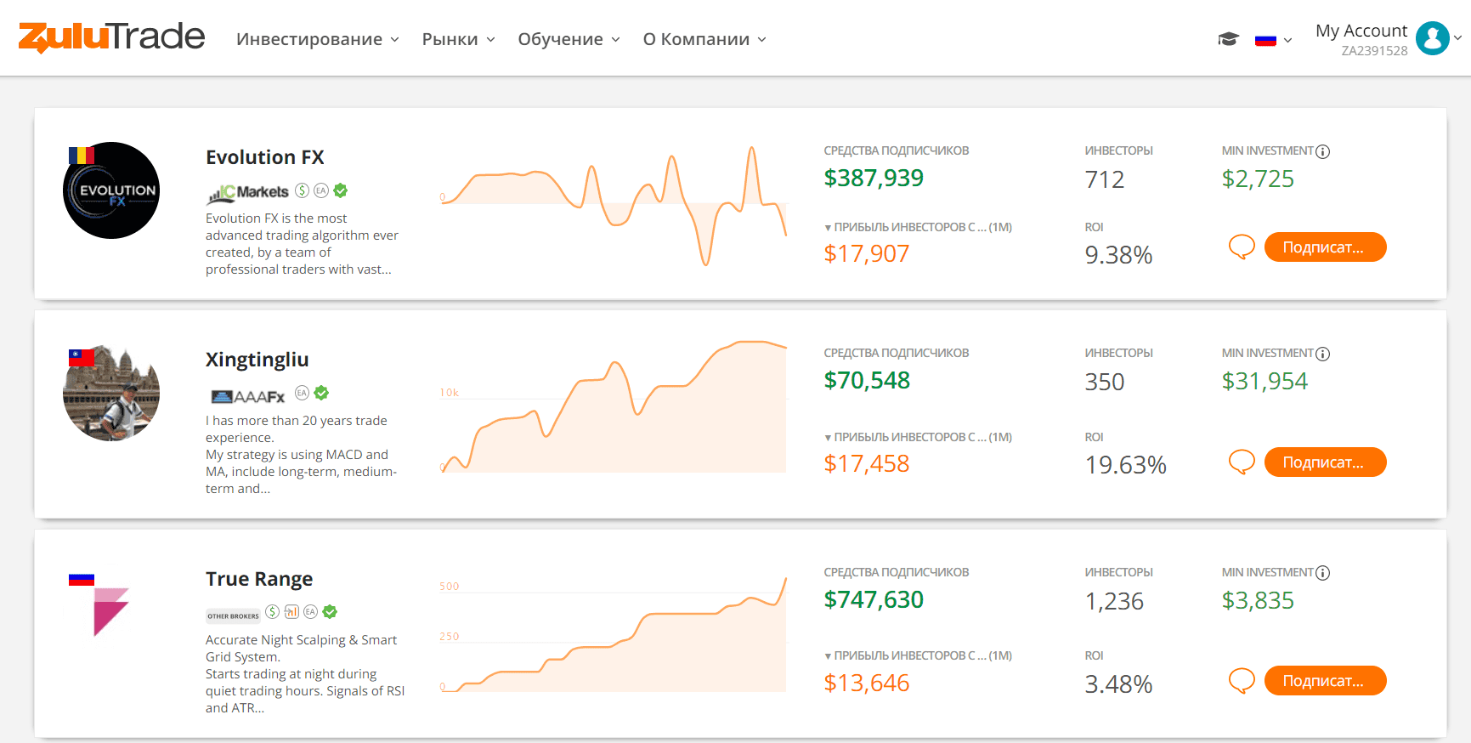Click the True Range performance chart
This screenshot has height=743, width=1471.
(x=613, y=634)
